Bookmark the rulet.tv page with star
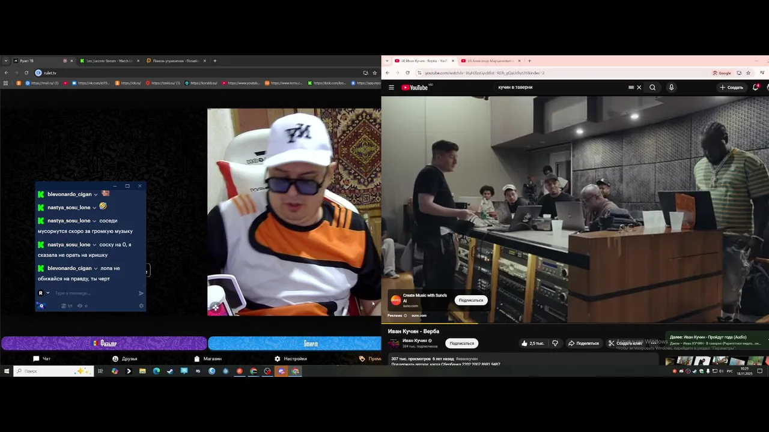This screenshot has height=432, width=769. 375,73
